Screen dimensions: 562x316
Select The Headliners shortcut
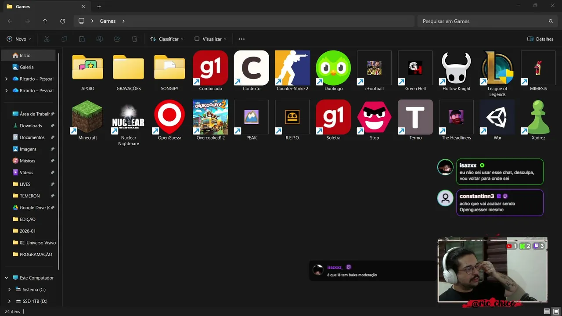[x=456, y=117]
